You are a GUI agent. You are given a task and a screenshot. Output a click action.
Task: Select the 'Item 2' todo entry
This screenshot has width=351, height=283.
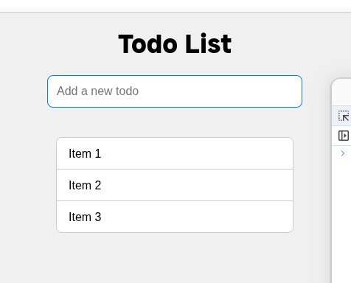[175, 185]
